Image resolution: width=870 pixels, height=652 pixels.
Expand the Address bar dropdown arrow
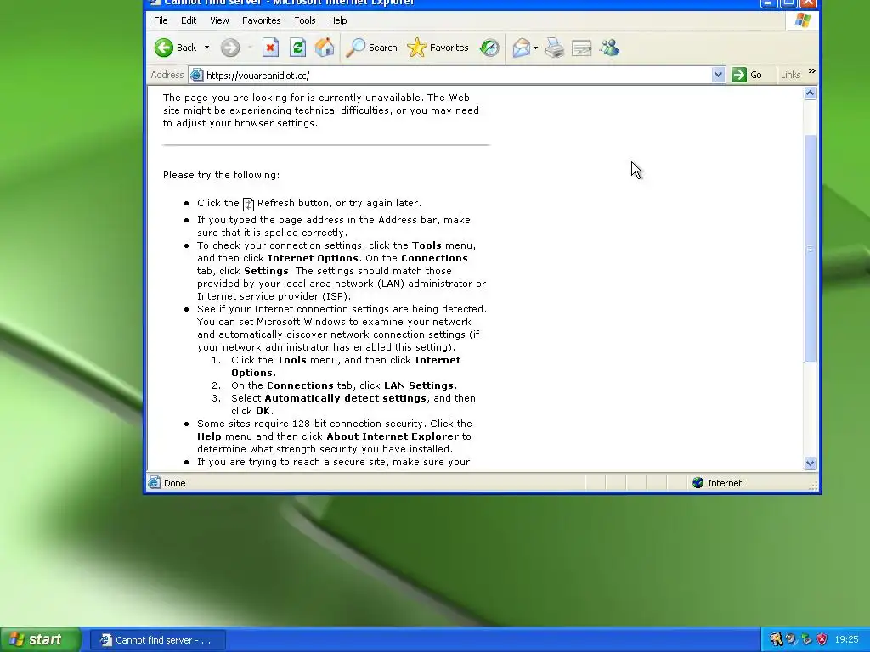pyautogui.click(x=718, y=75)
